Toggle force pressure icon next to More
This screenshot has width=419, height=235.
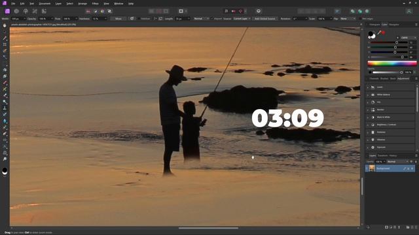[x=132, y=19]
